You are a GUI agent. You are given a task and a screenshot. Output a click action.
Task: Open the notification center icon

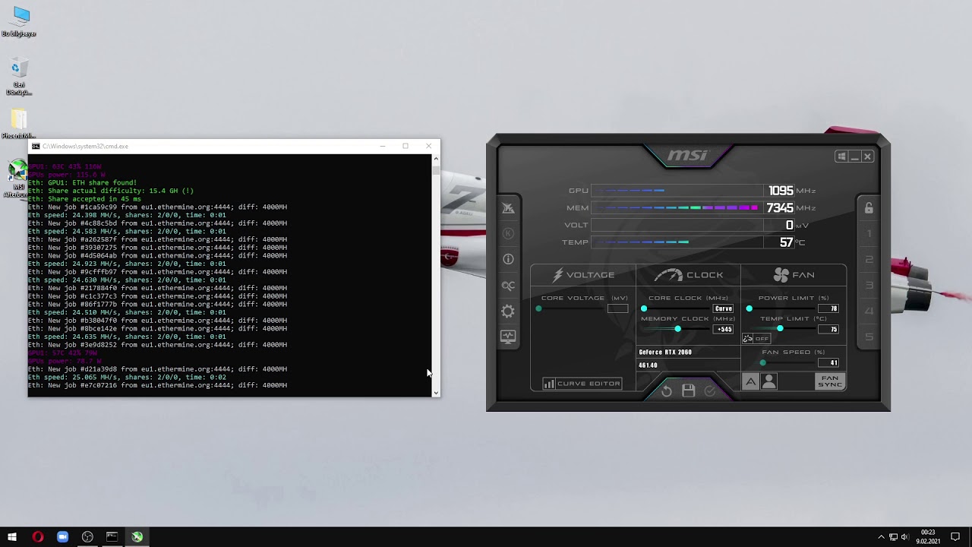[955, 537]
